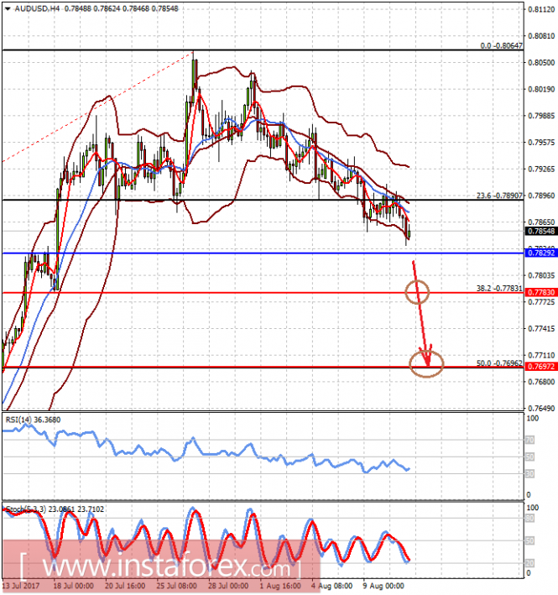Click the dropdown triangle beside AUDUSD,H4
Screen dimensions: 558x595
coord(8,8)
